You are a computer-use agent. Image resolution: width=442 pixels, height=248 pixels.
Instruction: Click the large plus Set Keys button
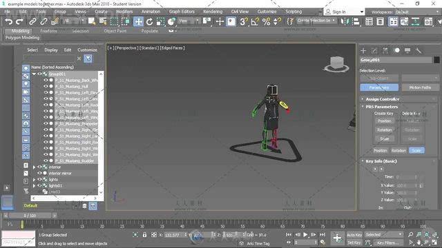337,238
